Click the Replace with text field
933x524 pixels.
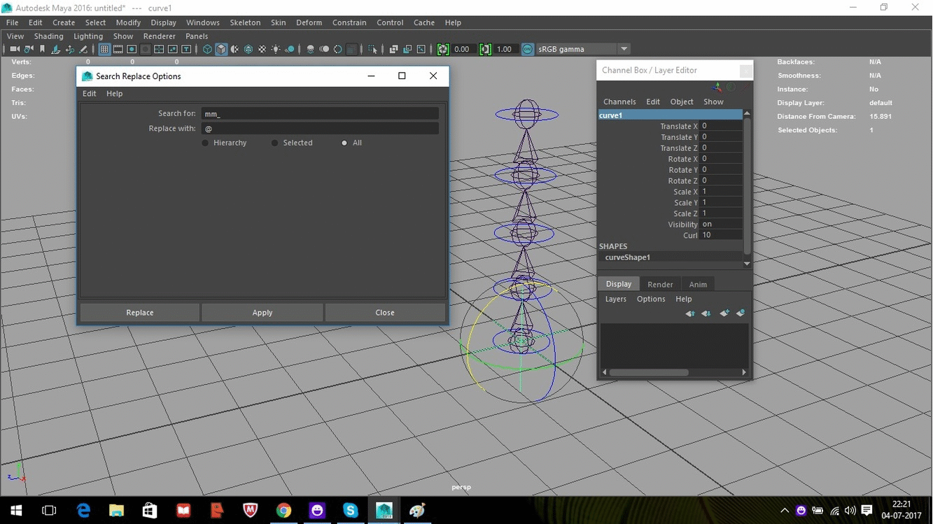[x=320, y=129]
